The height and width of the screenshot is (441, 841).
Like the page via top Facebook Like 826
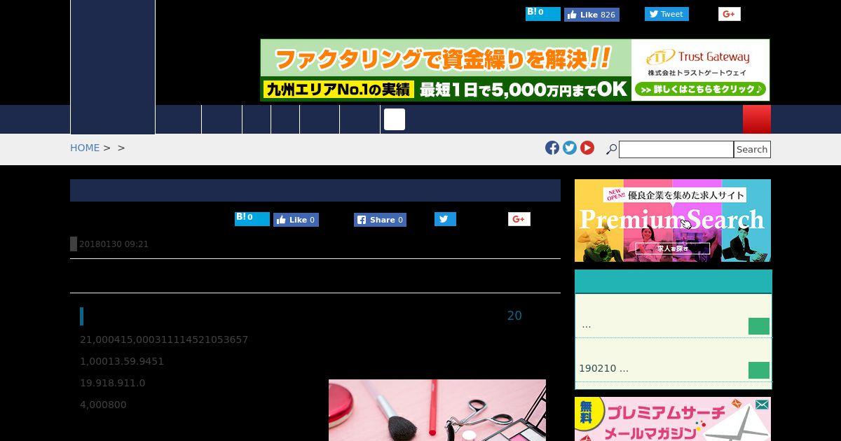pyautogui.click(x=592, y=15)
